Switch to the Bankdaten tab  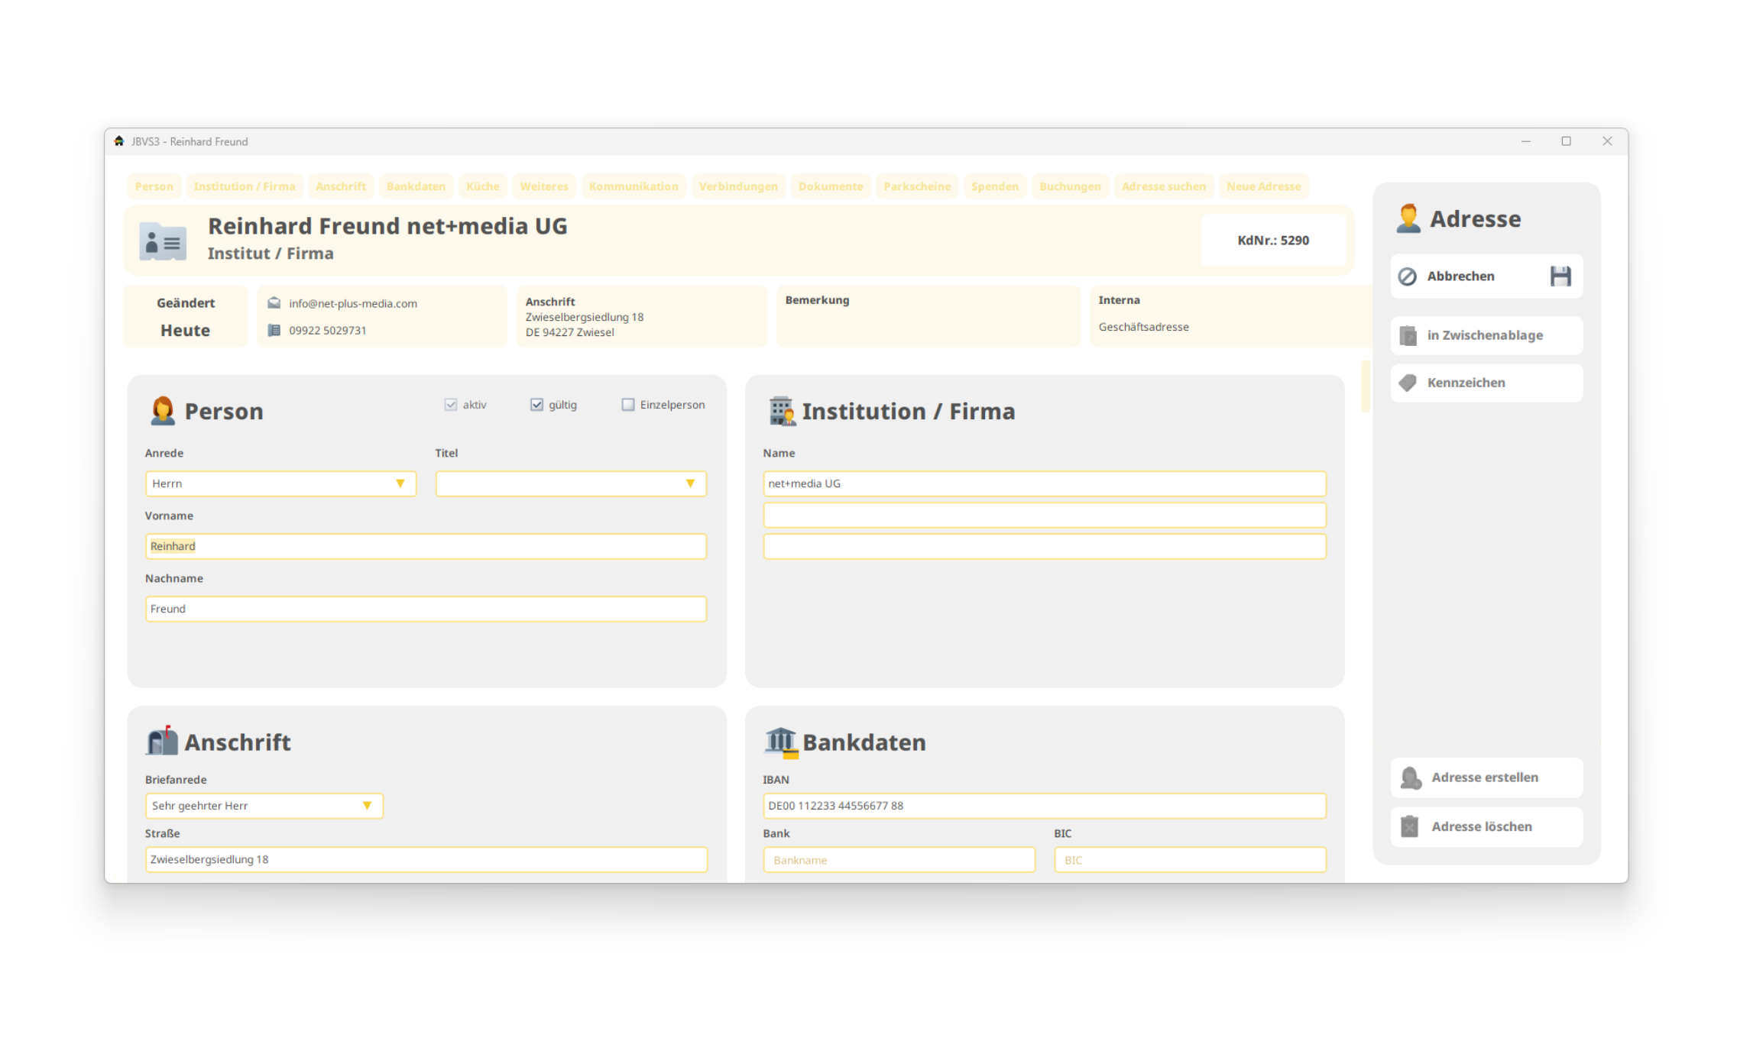pos(416,186)
